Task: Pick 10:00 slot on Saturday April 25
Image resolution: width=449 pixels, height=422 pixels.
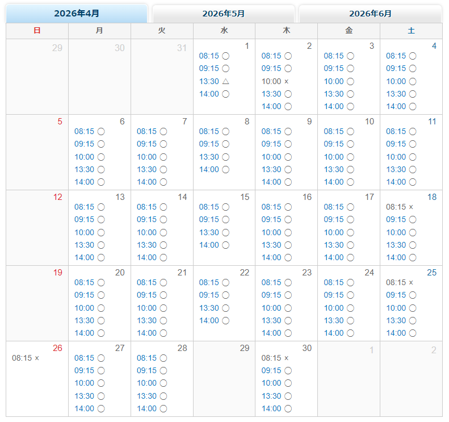Action: pyautogui.click(x=401, y=308)
